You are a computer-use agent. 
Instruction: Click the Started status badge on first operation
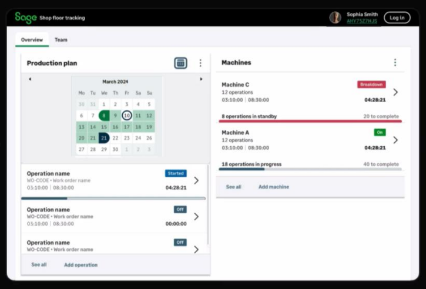(x=176, y=173)
